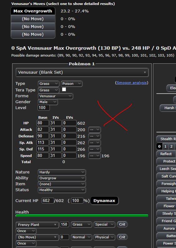Open the Venusaur (Blank Set) selector
The width and height of the screenshot is (176, 248).
click(x=82, y=72)
